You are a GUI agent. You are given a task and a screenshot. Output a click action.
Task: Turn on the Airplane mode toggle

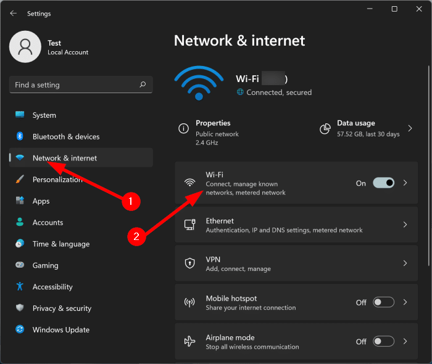click(383, 341)
